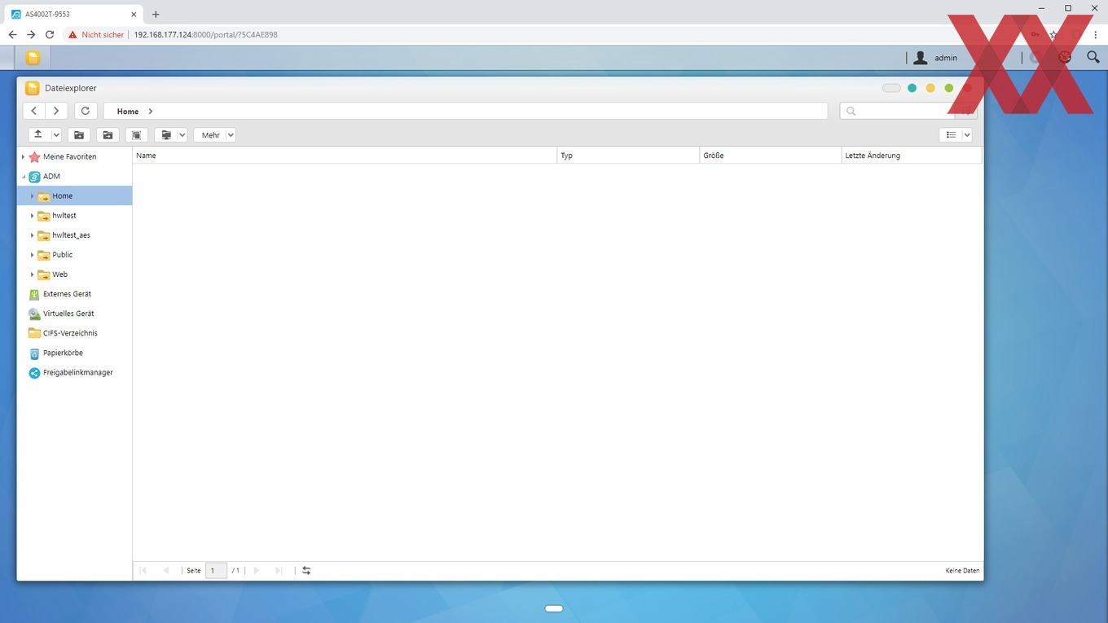Sort the file list by Typ

(x=628, y=156)
